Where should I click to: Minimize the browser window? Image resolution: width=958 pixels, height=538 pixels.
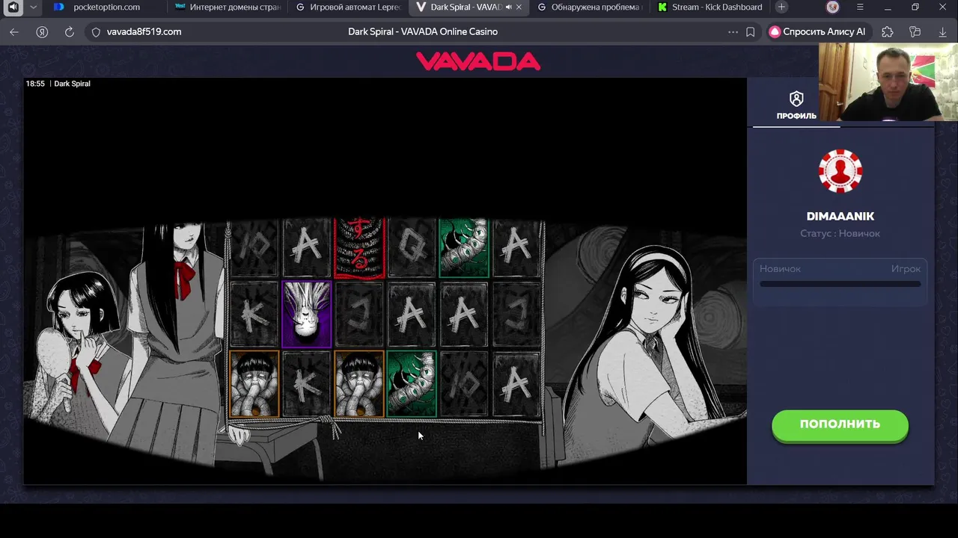(888, 7)
